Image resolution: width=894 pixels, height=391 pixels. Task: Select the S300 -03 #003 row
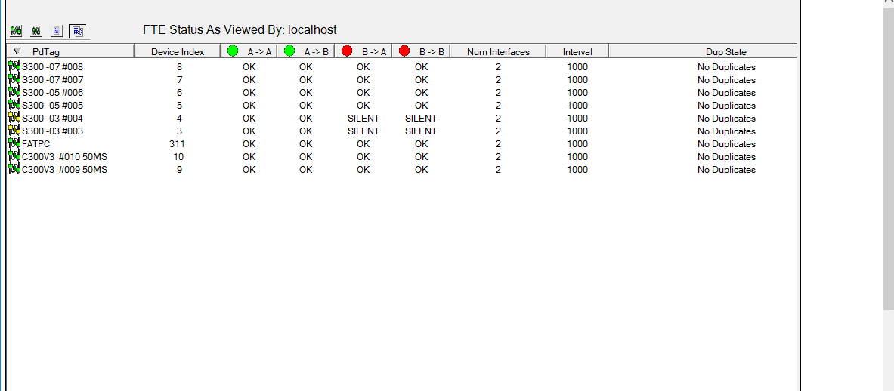(x=402, y=131)
